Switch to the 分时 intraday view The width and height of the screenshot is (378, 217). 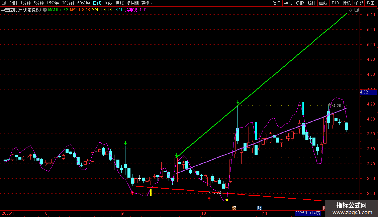click(x=13, y=3)
